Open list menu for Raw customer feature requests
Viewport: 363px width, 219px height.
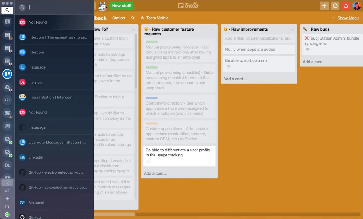coord(212,29)
